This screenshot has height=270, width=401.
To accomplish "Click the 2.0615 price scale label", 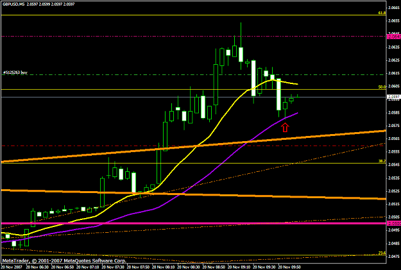I will coord(394,73).
